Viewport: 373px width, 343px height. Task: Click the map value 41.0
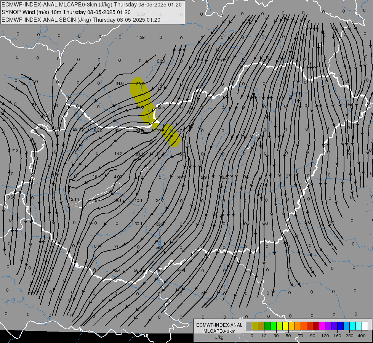click(140, 107)
